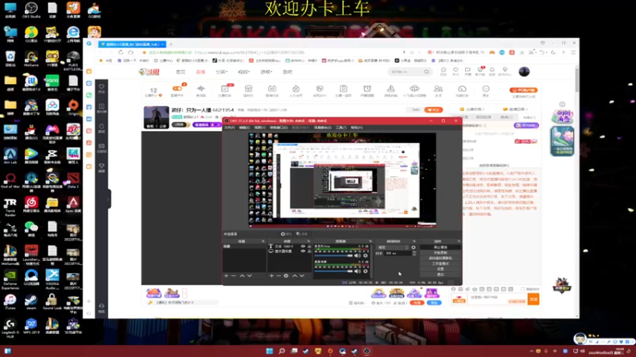Click the refresh icon in the browser toolbar
Image resolution: width=636 pixels, height=357 pixels.
pos(121,52)
